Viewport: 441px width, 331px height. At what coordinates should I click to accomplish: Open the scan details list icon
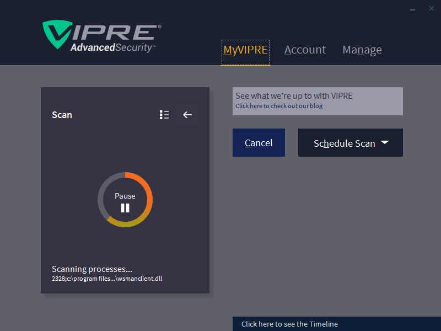[x=164, y=115]
